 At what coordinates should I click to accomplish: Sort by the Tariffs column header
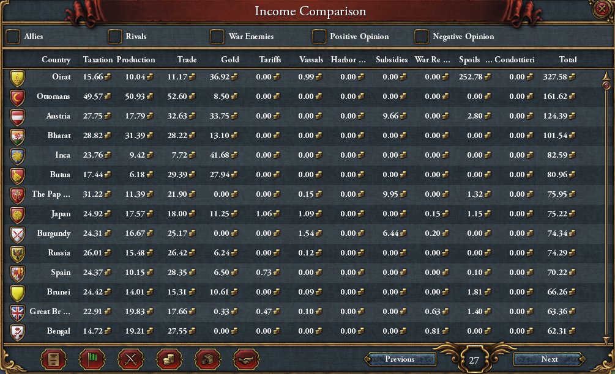(x=270, y=59)
